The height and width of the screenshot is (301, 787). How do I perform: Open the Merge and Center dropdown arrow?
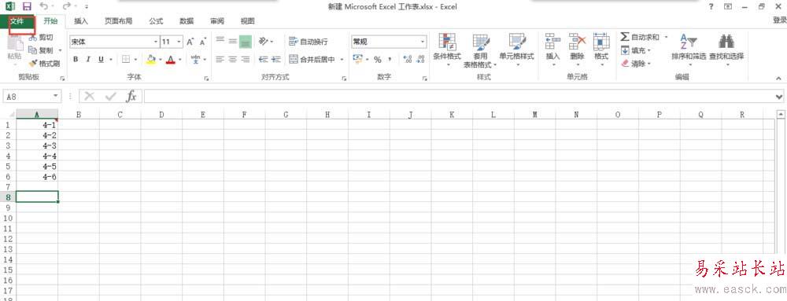[x=342, y=60]
